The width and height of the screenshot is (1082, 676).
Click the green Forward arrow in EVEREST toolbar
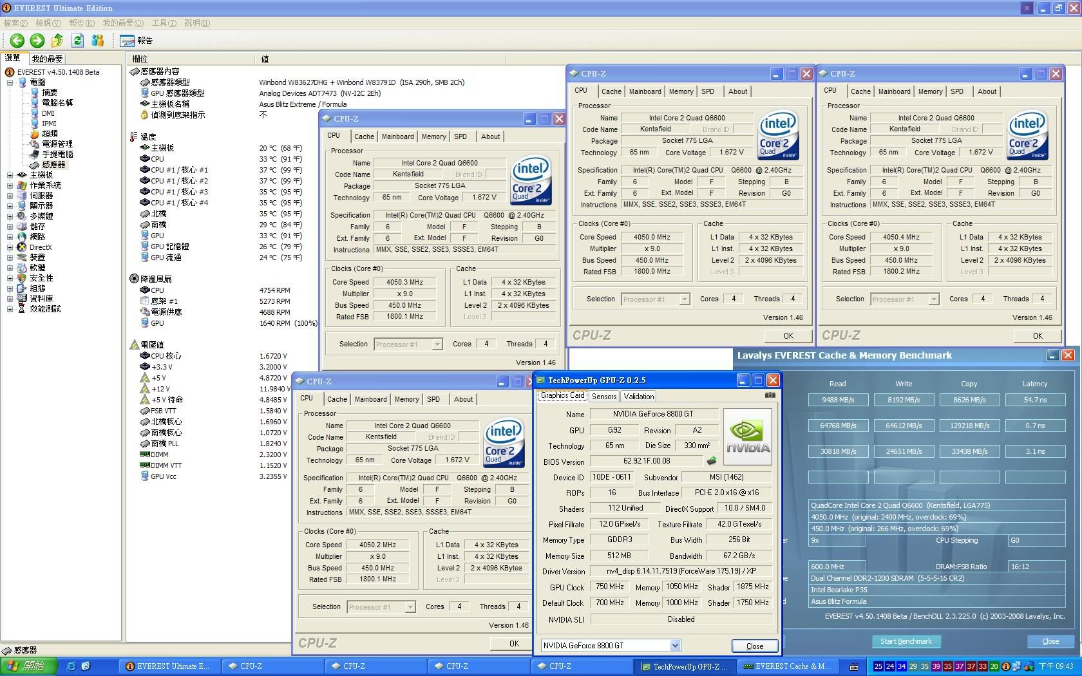pos(37,41)
